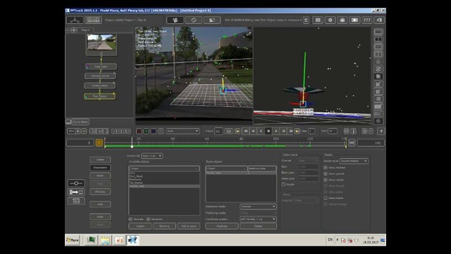
Task: Play forward with the right arrow button
Action: tap(276, 131)
